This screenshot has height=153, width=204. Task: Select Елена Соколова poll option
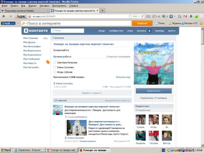coord(55,67)
